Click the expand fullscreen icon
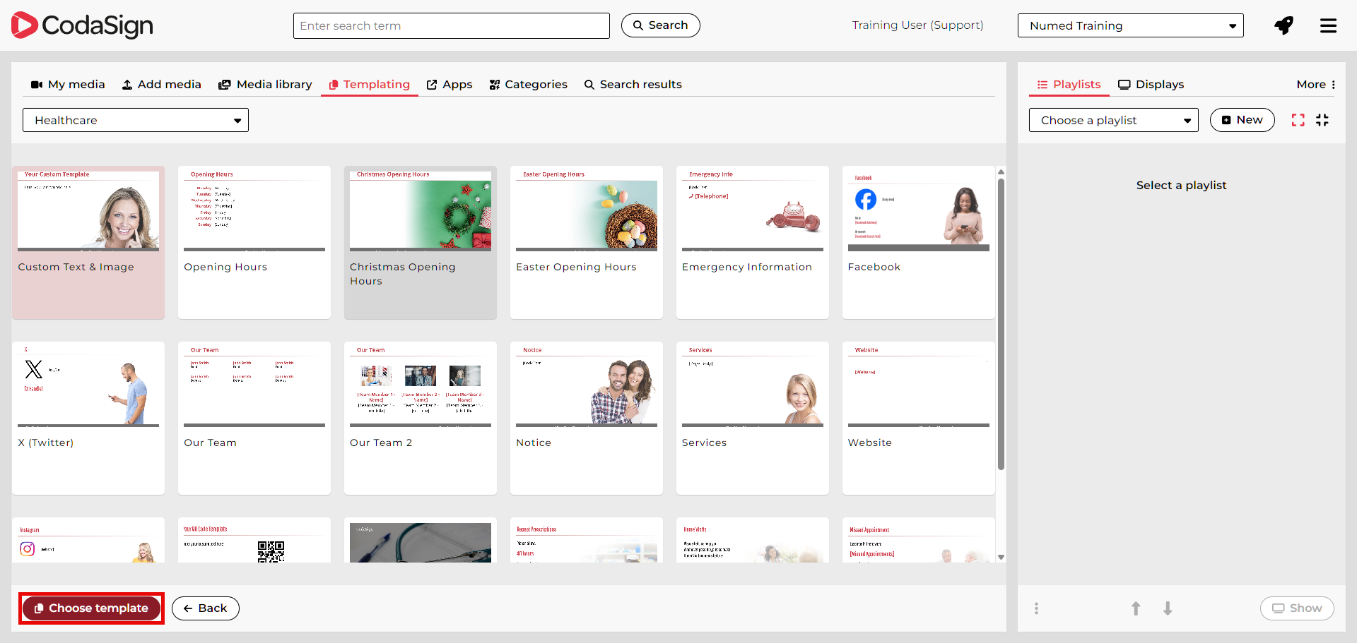This screenshot has width=1357, height=643. pyautogui.click(x=1298, y=120)
